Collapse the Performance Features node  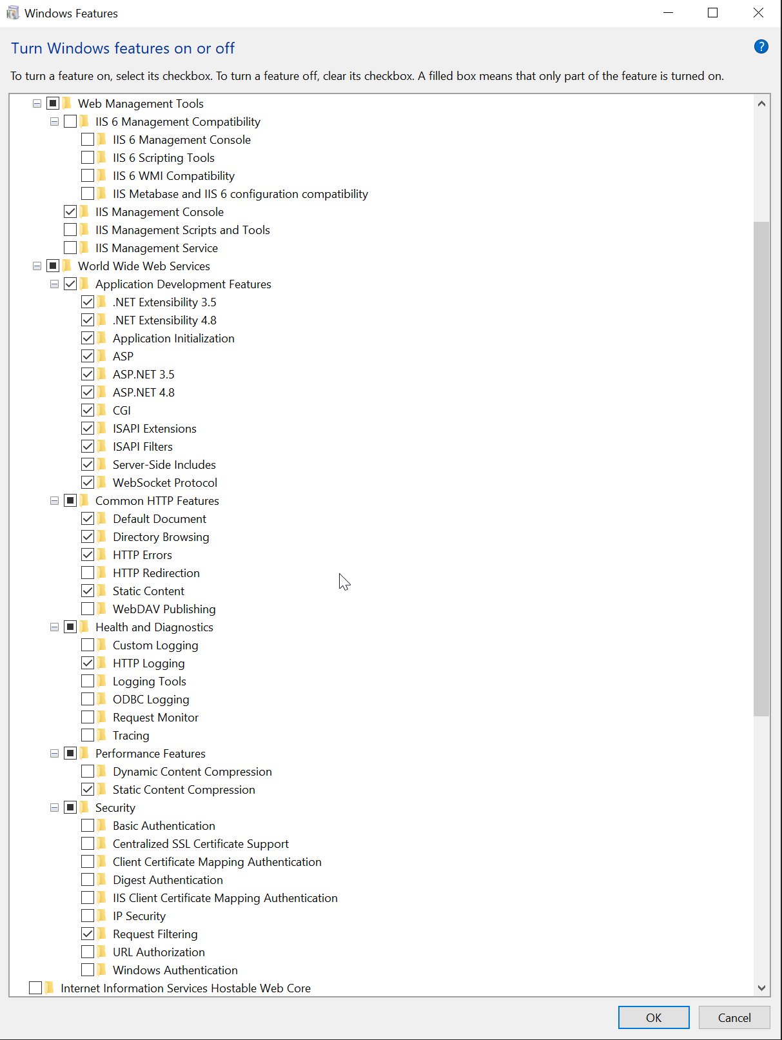click(54, 753)
